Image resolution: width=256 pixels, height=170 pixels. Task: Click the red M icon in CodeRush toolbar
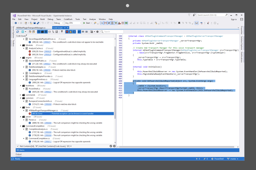pyautogui.click(x=123, y=23)
